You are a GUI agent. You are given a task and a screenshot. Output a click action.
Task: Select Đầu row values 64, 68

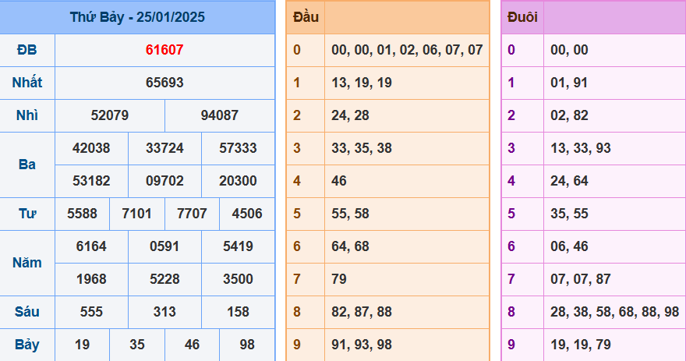[350, 246]
